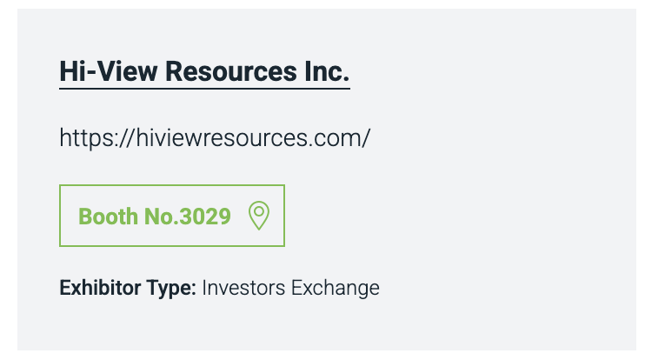This screenshot has width=645, height=360.
Task: Click the Exhibitor Type label
Action: [x=128, y=287]
